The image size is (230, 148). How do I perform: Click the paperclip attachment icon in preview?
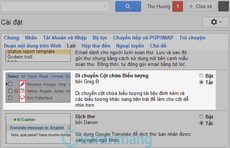pos(22,84)
